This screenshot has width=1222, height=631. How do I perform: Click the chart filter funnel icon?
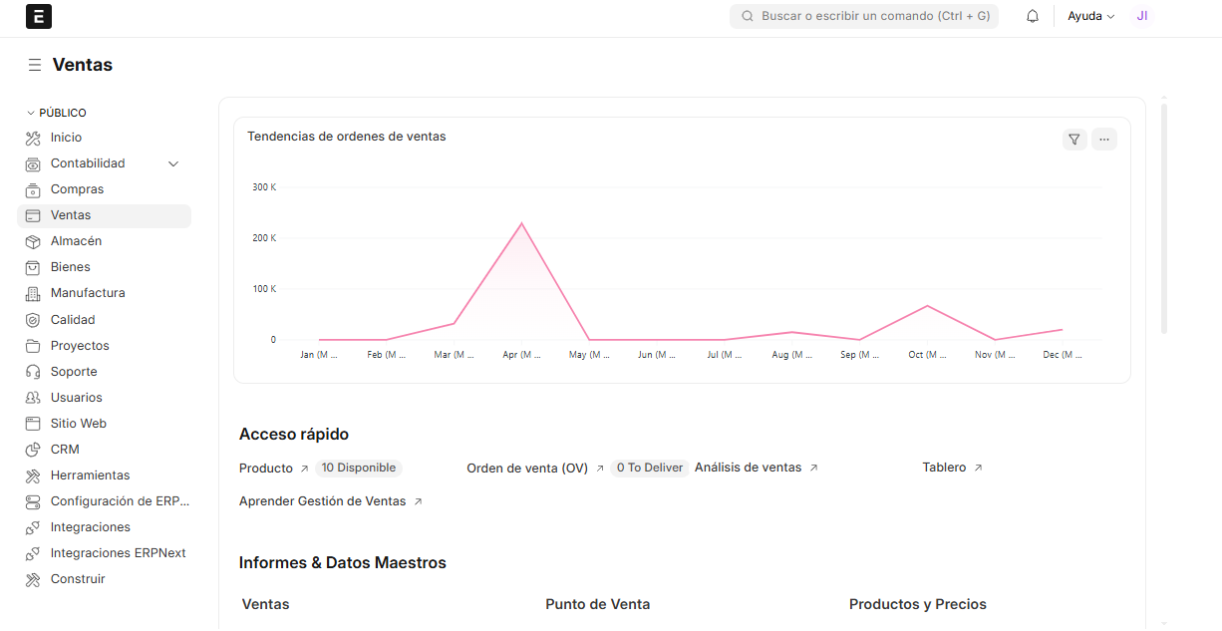tap(1073, 140)
